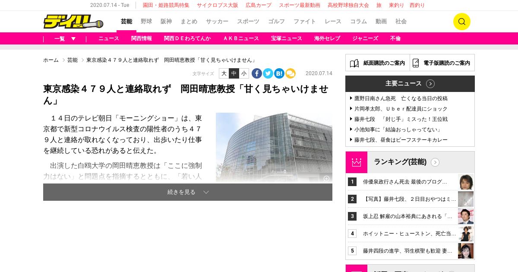This screenshot has width=518, height=272.
Task: Open the コラム menu item
Action: point(358,22)
